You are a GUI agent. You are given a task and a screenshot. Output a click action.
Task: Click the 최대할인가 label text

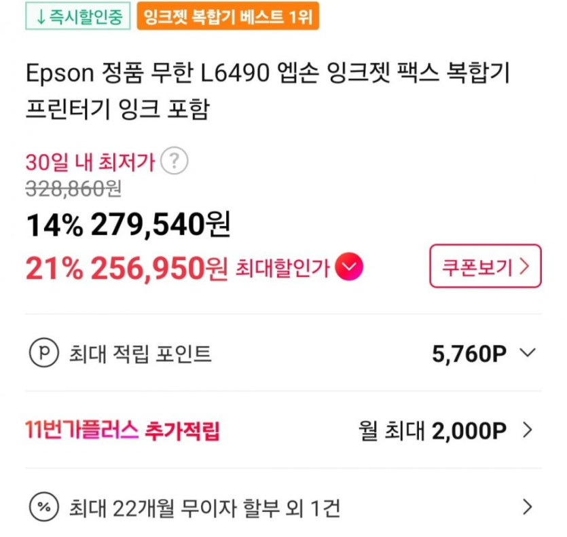coord(282,269)
